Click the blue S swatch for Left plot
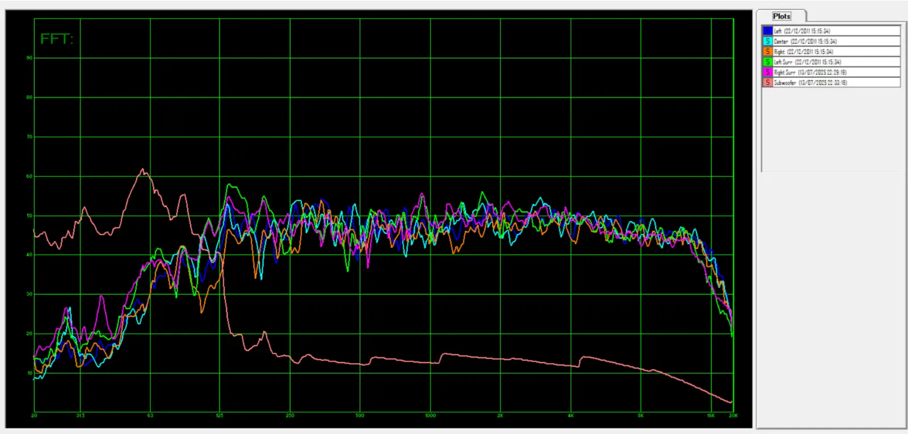The height and width of the screenshot is (434, 908). point(767,31)
